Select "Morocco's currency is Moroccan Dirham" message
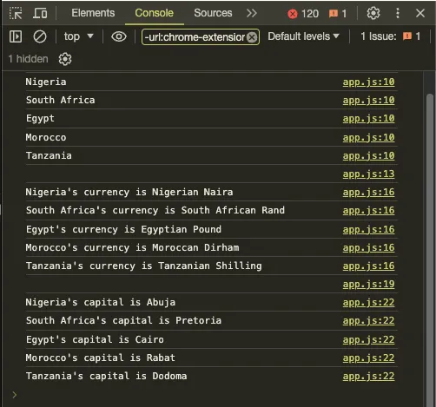This screenshot has height=407, width=436. tap(132, 248)
